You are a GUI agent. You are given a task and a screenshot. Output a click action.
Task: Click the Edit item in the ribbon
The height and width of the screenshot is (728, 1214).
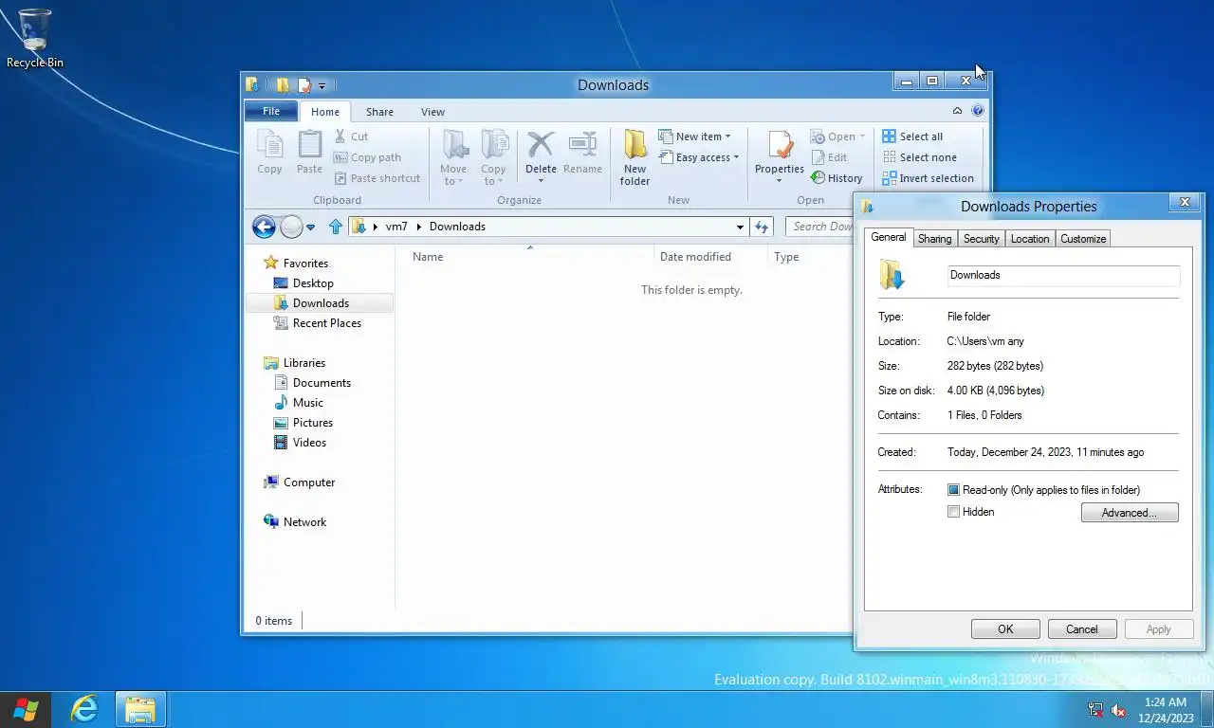[829, 157]
